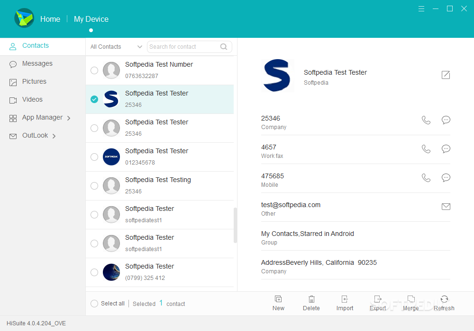
Task: Call the 4657 Work fax number
Action: tap(426, 149)
